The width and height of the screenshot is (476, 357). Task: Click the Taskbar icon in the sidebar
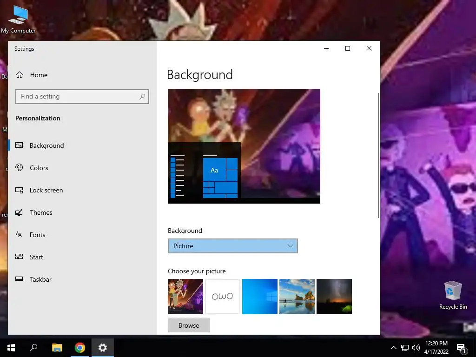pos(19,279)
